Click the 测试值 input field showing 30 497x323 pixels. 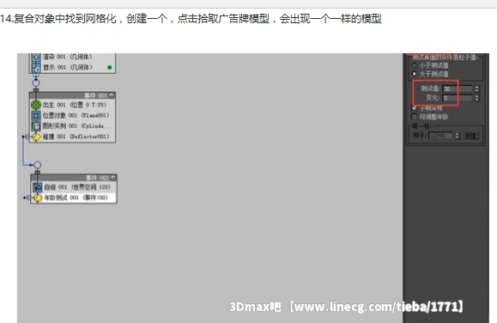[x=458, y=88]
